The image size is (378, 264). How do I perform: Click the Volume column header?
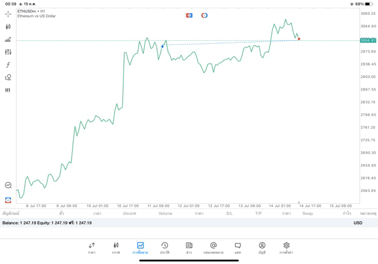point(165,213)
